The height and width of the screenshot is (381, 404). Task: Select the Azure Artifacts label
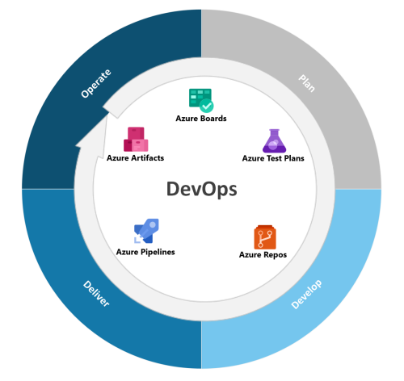click(x=135, y=158)
